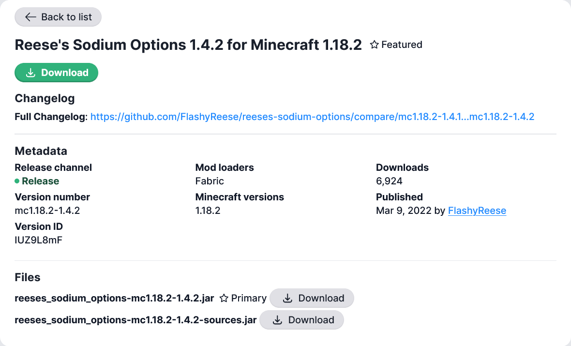Screen dimensions: 571x346
Task: Visit FlashyReese's profile link
Action: 477,211
